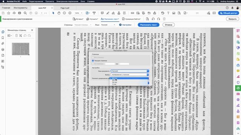Viewport: 241px width, 135px height.
Task: Click the page range end input field
Action: point(124,64)
